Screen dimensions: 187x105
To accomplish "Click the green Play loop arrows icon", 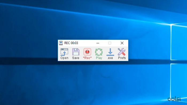I will click(99, 52).
